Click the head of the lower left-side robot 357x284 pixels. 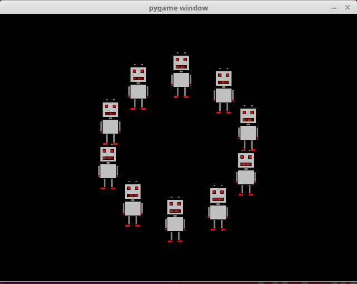tap(108, 154)
